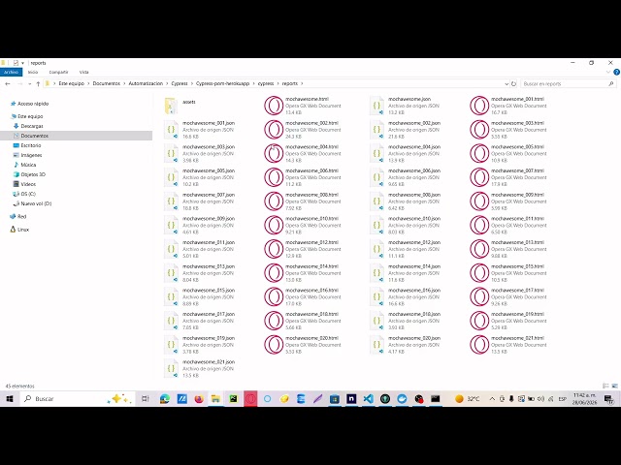The image size is (621, 465).
Task: Go up one folder with up arrow
Action: point(38,84)
